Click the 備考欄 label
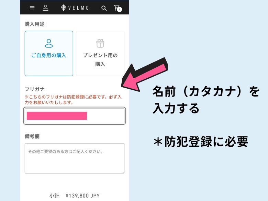Screen dimensions: 268x201 32,136
